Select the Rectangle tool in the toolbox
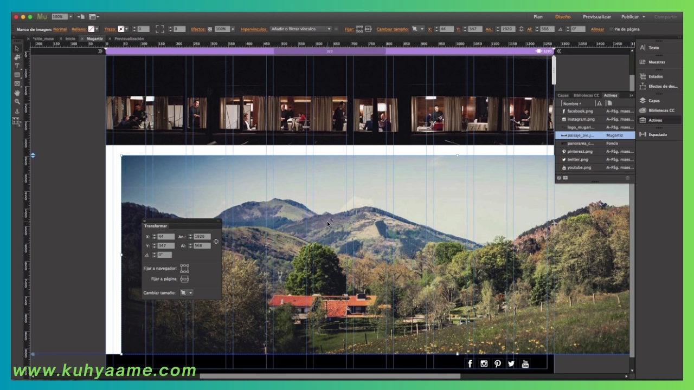This screenshot has height=390, width=694. coord(17,75)
